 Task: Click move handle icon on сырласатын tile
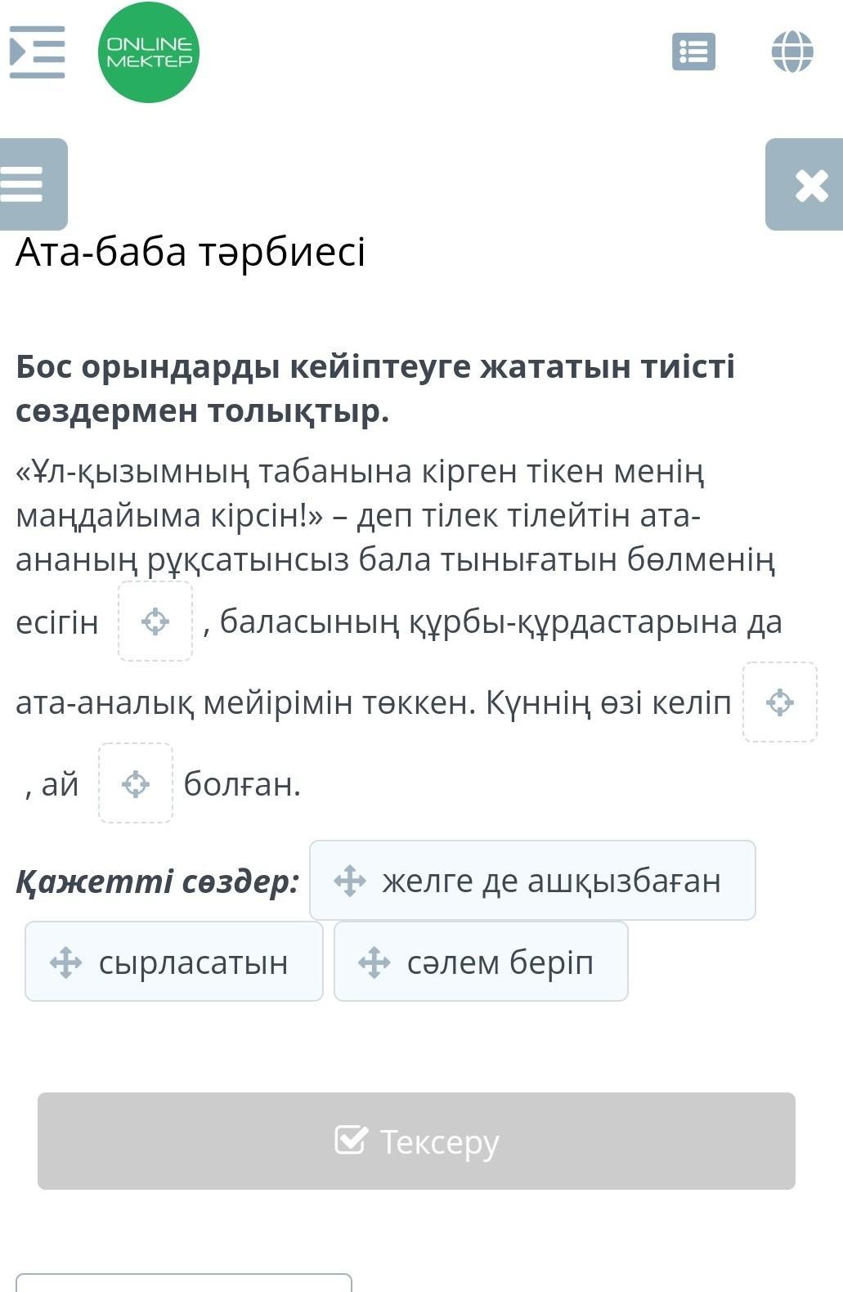click(x=65, y=962)
